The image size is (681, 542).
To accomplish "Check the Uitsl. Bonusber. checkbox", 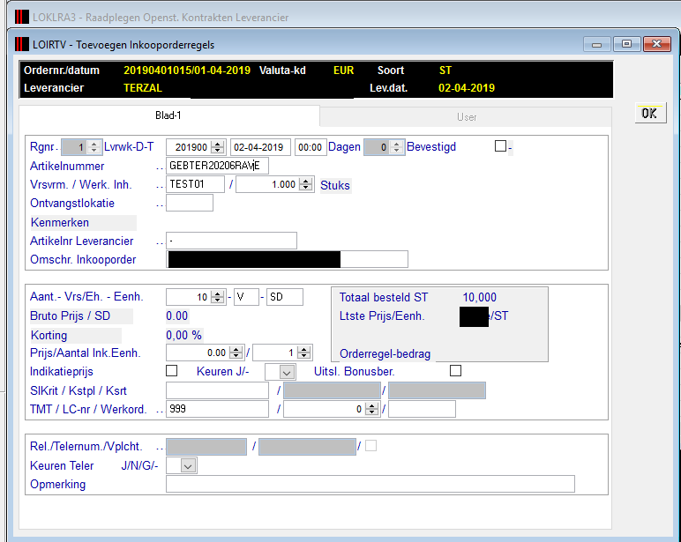I will click(455, 371).
